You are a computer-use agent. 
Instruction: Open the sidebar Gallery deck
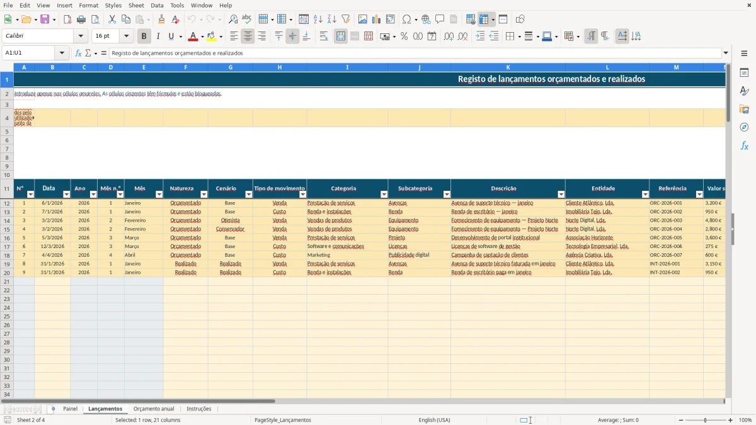pyautogui.click(x=744, y=110)
